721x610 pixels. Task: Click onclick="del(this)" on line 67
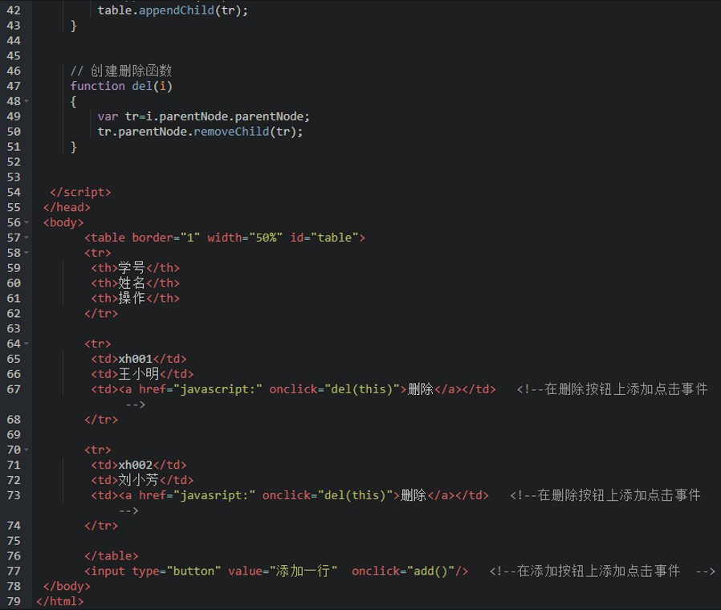pos(334,389)
